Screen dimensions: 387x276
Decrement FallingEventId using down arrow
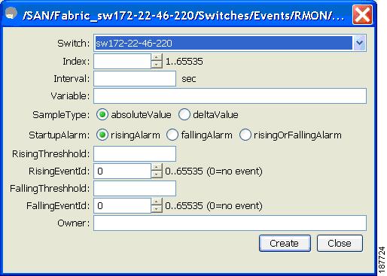pyautogui.click(x=157, y=209)
